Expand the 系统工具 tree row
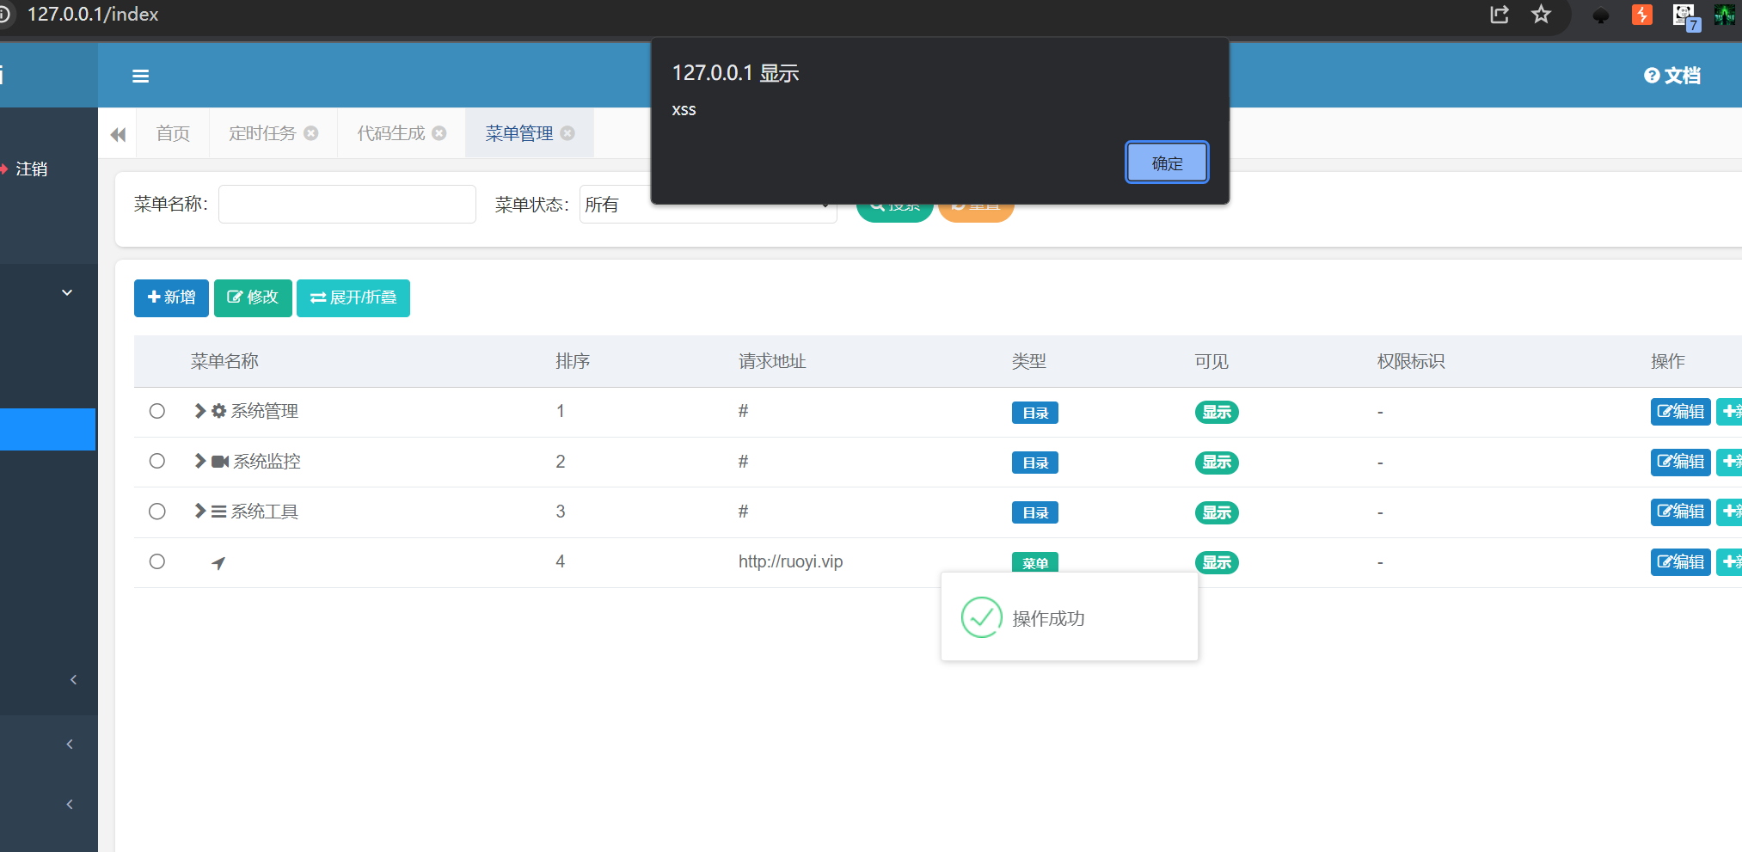This screenshot has width=1742, height=852. click(x=199, y=512)
